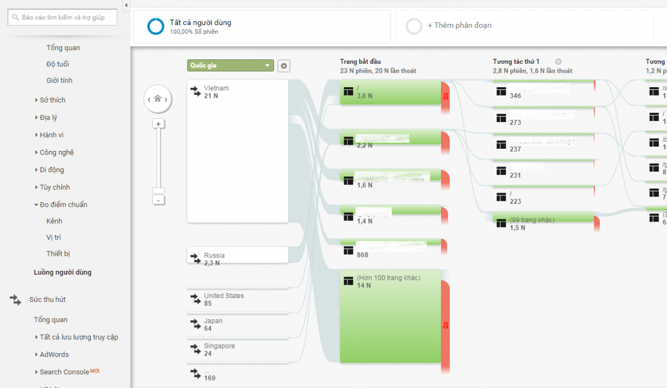Open the Quốc gia dimension dropdown

pyautogui.click(x=231, y=66)
